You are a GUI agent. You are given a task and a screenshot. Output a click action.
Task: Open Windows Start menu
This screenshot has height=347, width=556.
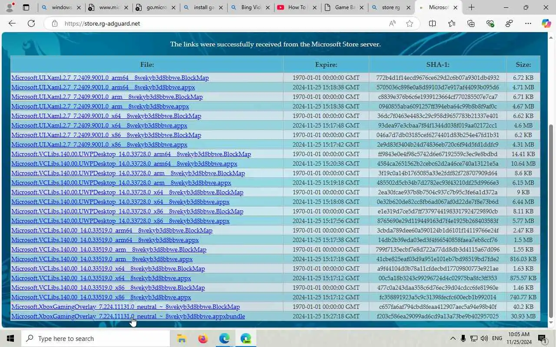point(10,338)
